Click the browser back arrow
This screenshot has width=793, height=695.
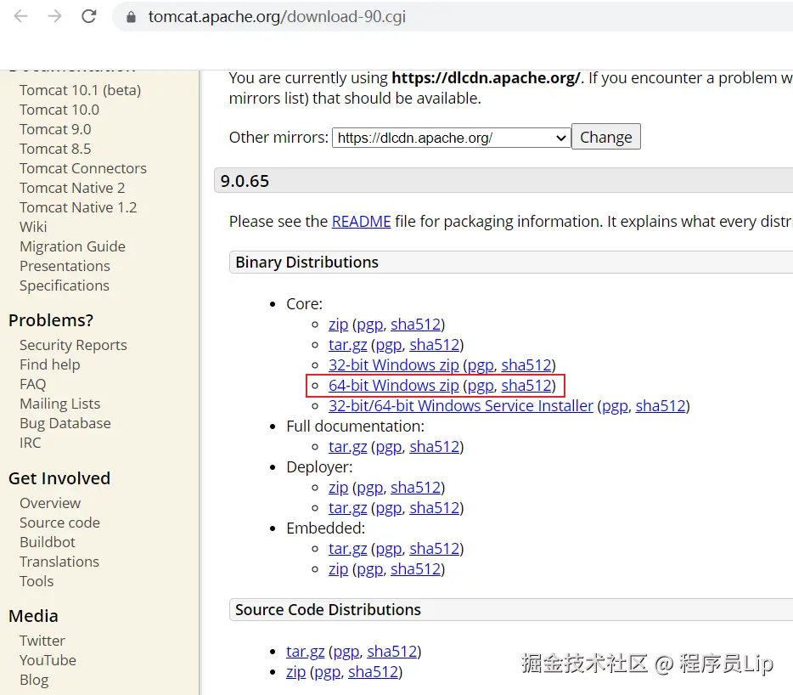pos(20,17)
